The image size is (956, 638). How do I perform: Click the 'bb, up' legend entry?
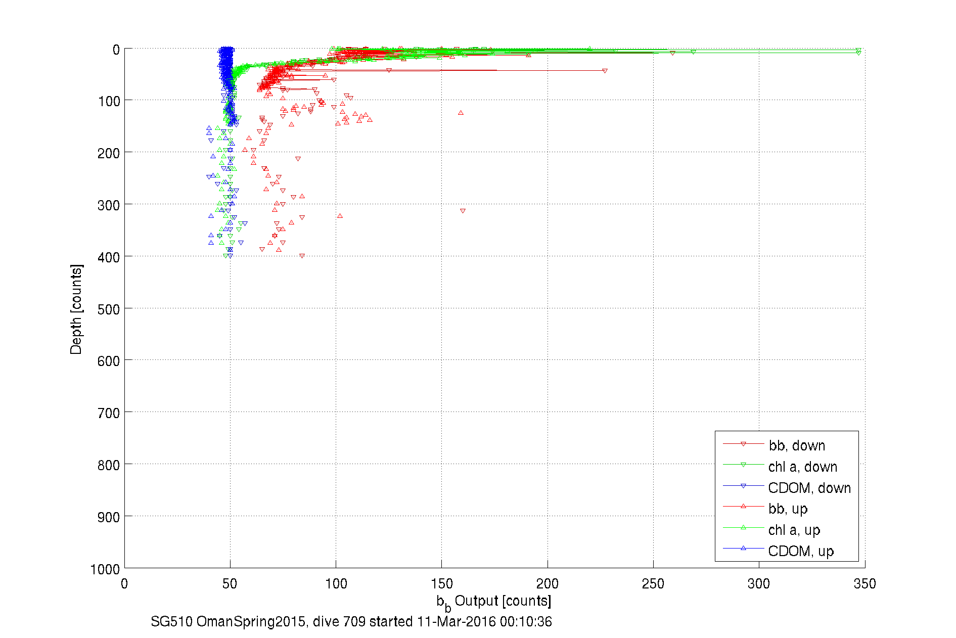765,508
